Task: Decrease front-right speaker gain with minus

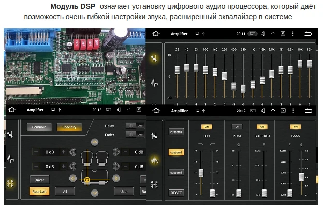Action: [x=125, y=152]
